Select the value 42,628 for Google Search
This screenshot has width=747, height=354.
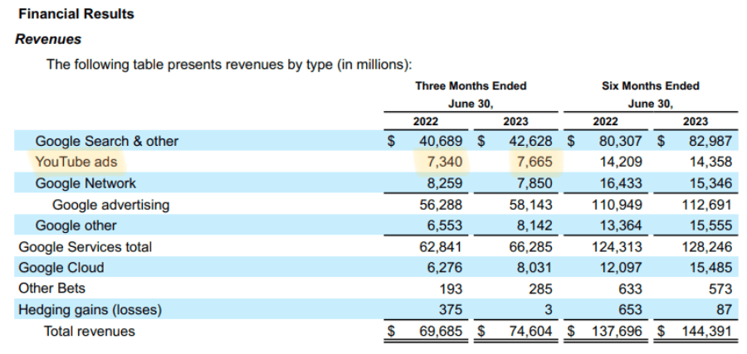[530, 141]
